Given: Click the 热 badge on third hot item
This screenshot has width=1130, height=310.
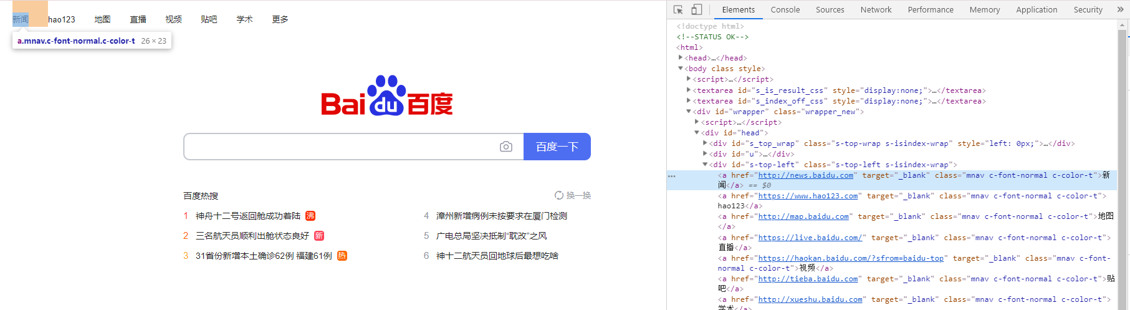Looking at the screenshot, I should point(342,256).
